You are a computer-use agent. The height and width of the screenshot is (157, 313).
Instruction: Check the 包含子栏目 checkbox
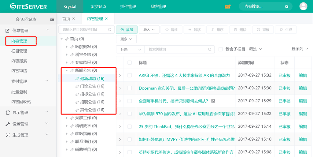(x=220, y=49)
